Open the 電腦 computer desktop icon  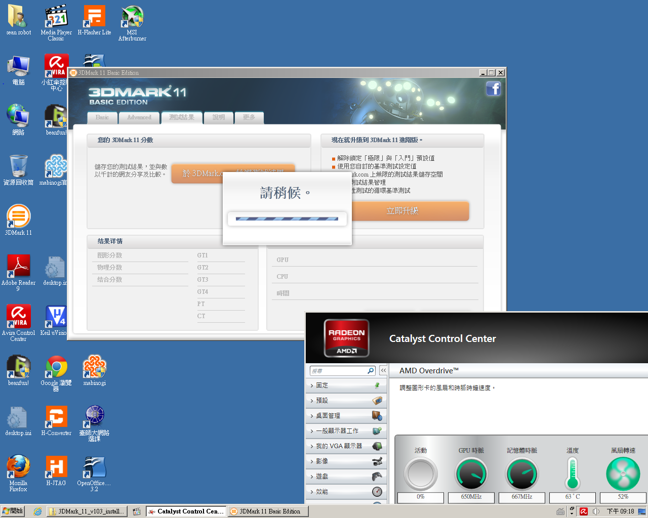(x=18, y=70)
